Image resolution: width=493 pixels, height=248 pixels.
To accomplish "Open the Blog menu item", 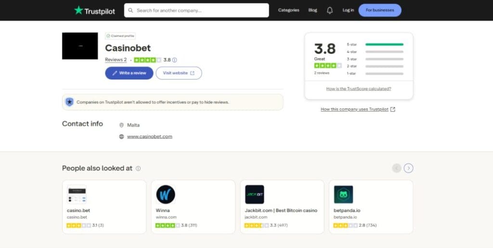I will [312, 10].
